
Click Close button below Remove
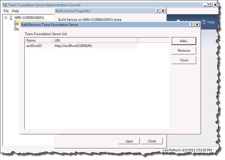tap(184, 60)
